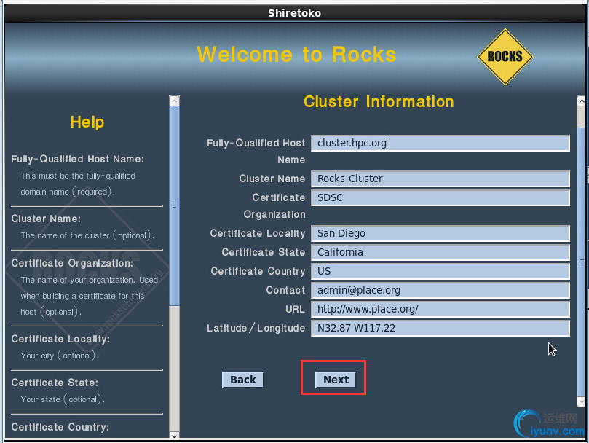Click the Shiretoko window title bar
The width and height of the screenshot is (589, 443).
point(294,13)
